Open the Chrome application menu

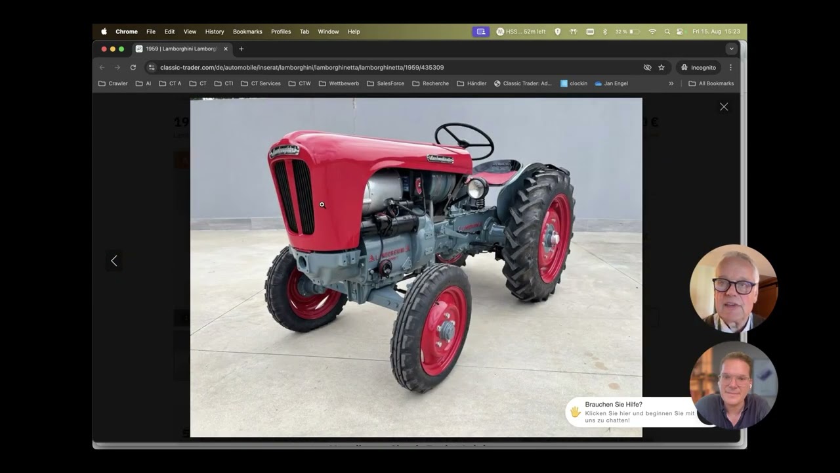coord(127,32)
